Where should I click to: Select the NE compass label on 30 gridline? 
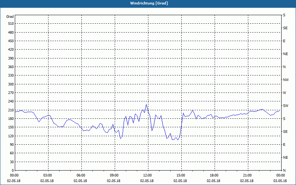coord(285,158)
